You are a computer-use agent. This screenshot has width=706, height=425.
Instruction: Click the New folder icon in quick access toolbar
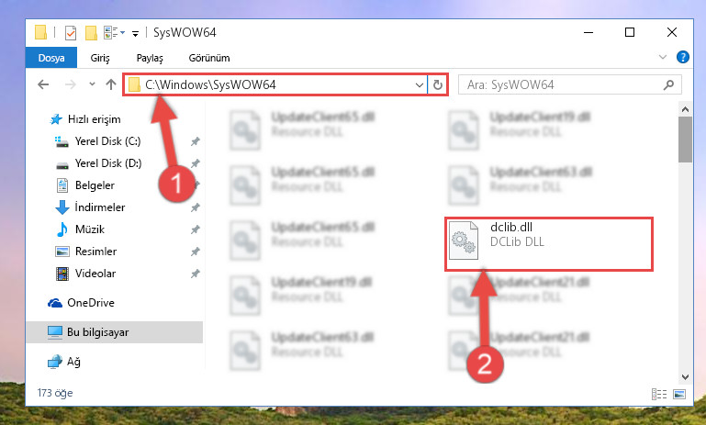tap(91, 33)
